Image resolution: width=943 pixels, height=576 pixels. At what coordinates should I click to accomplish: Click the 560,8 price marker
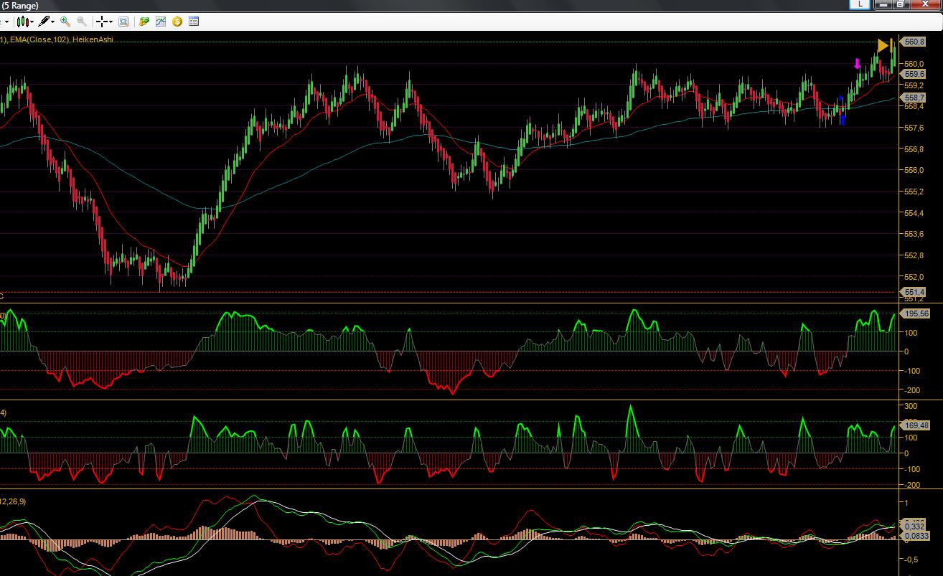pos(914,42)
